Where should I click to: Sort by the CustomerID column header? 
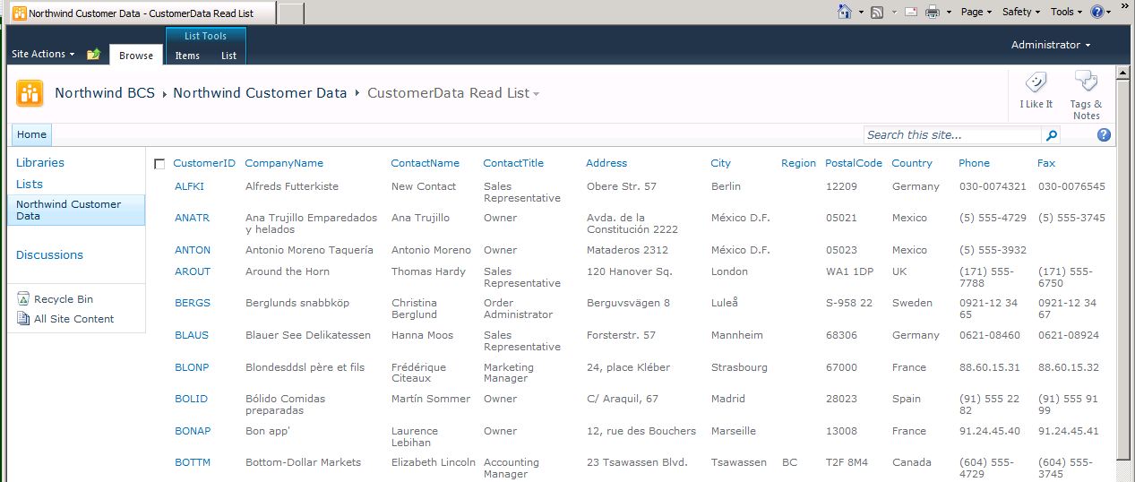pos(204,163)
